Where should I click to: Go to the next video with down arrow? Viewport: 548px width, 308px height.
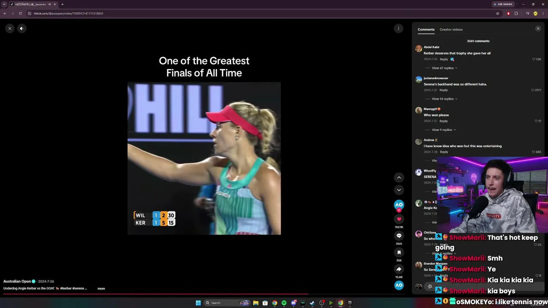[x=399, y=190]
